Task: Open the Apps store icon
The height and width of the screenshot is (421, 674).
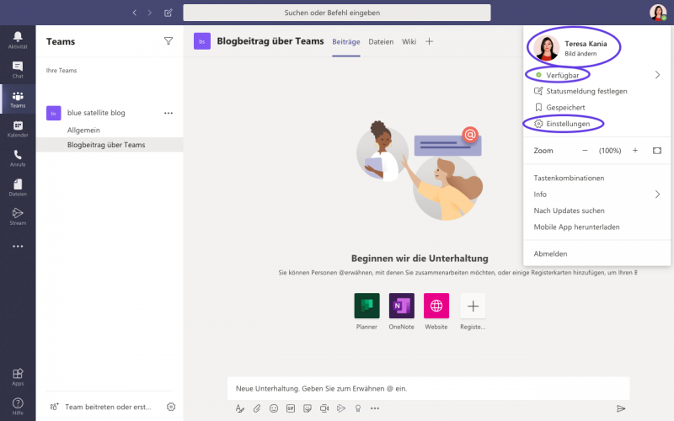Action: tap(18, 376)
